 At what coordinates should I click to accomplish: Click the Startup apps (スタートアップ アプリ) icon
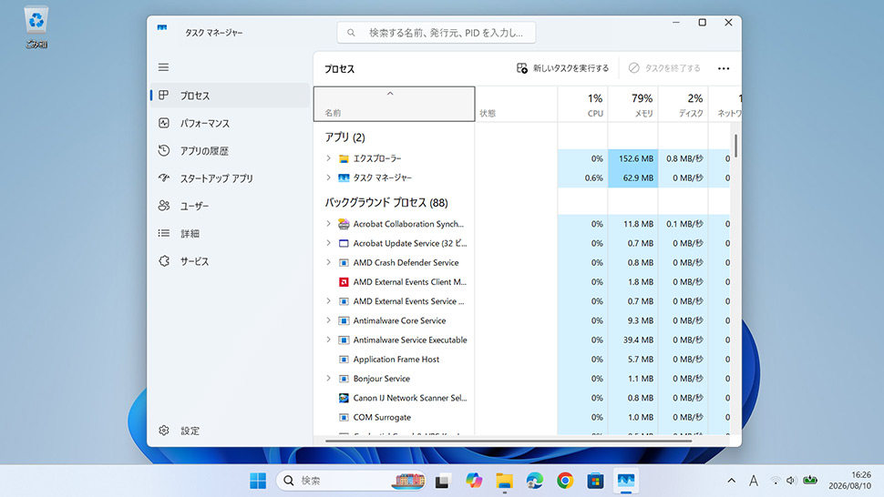163,177
